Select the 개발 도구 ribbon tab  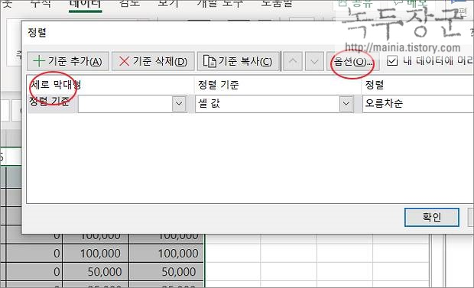219,4
